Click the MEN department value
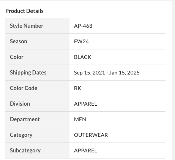The image size is (175, 160). point(80,119)
